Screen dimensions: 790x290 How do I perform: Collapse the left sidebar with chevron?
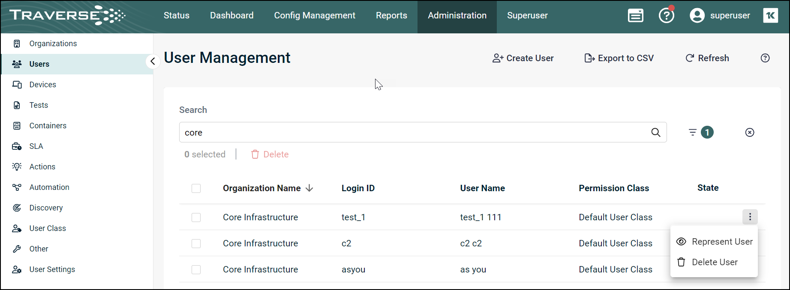(x=153, y=62)
